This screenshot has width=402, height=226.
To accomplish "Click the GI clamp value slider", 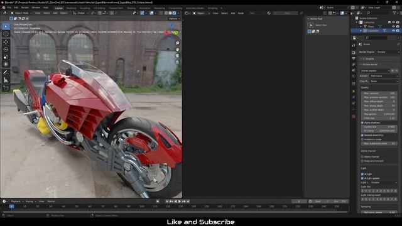I will coord(379,131).
